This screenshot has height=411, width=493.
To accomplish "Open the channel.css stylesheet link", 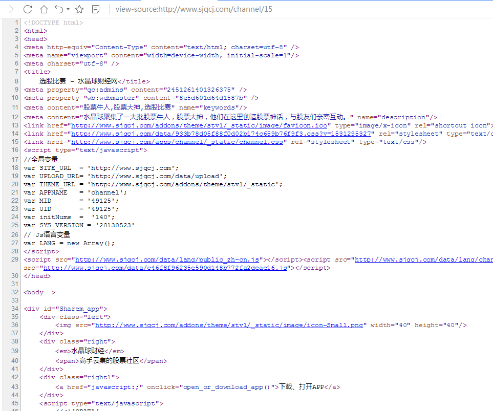I will pos(179,142).
